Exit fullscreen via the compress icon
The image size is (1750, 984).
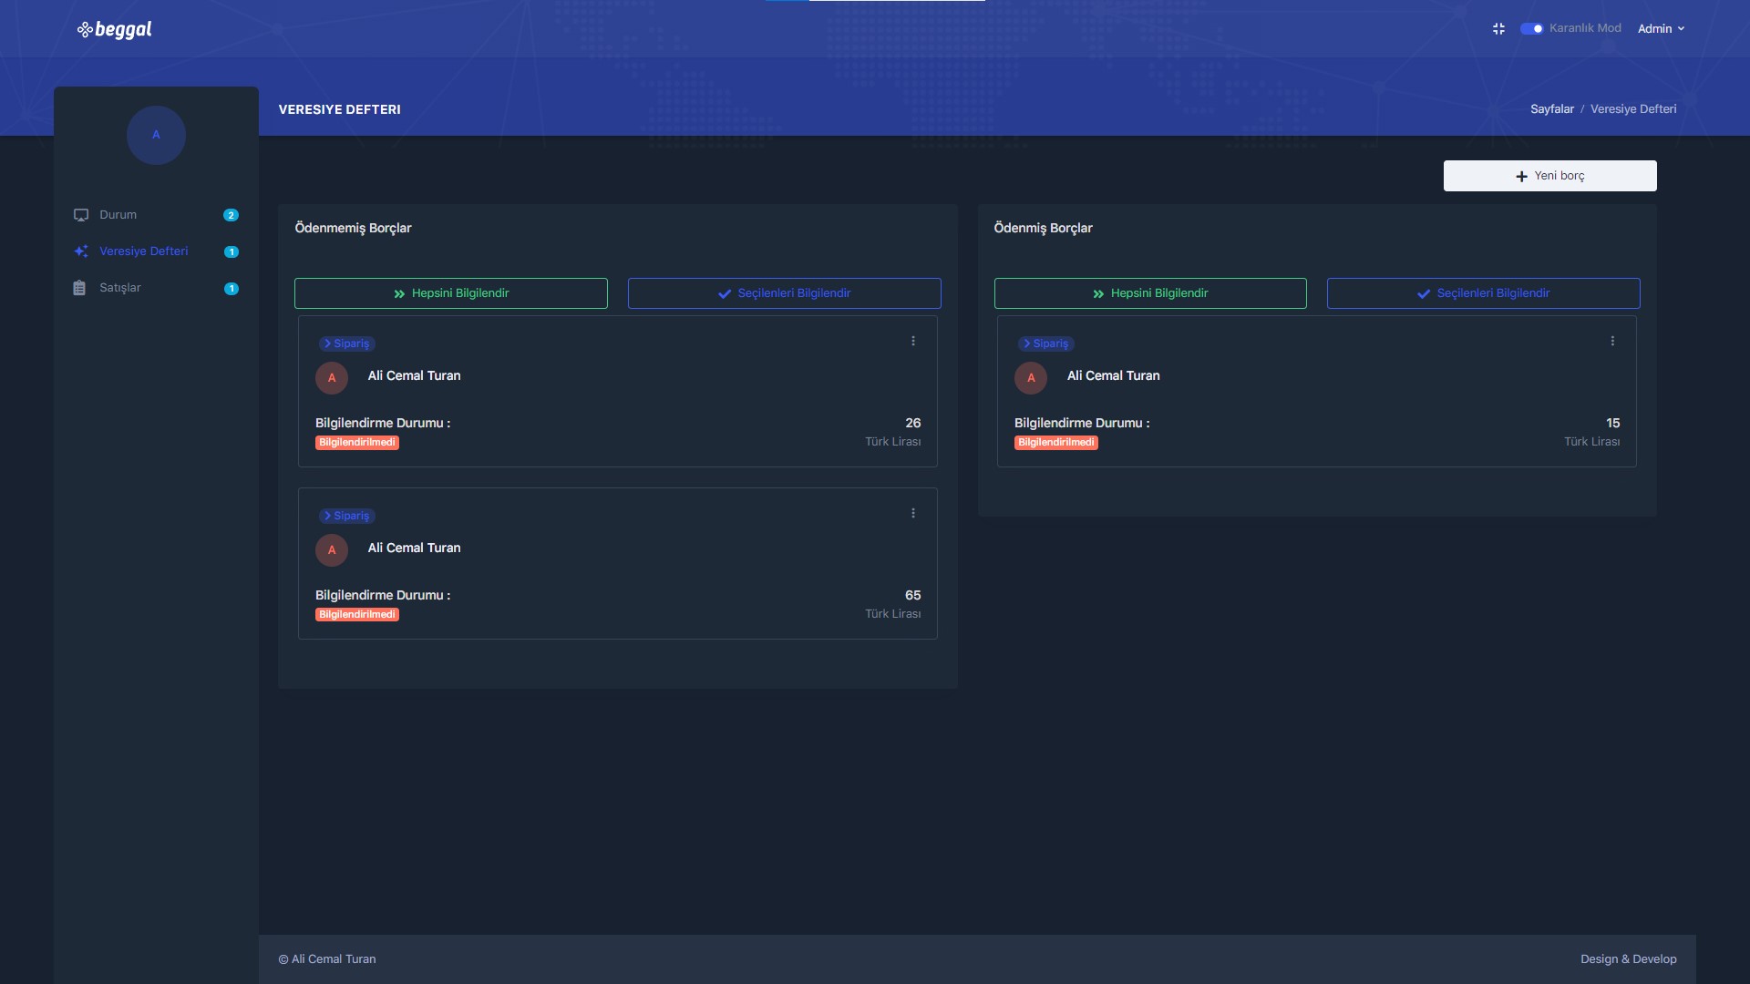pyautogui.click(x=1498, y=29)
